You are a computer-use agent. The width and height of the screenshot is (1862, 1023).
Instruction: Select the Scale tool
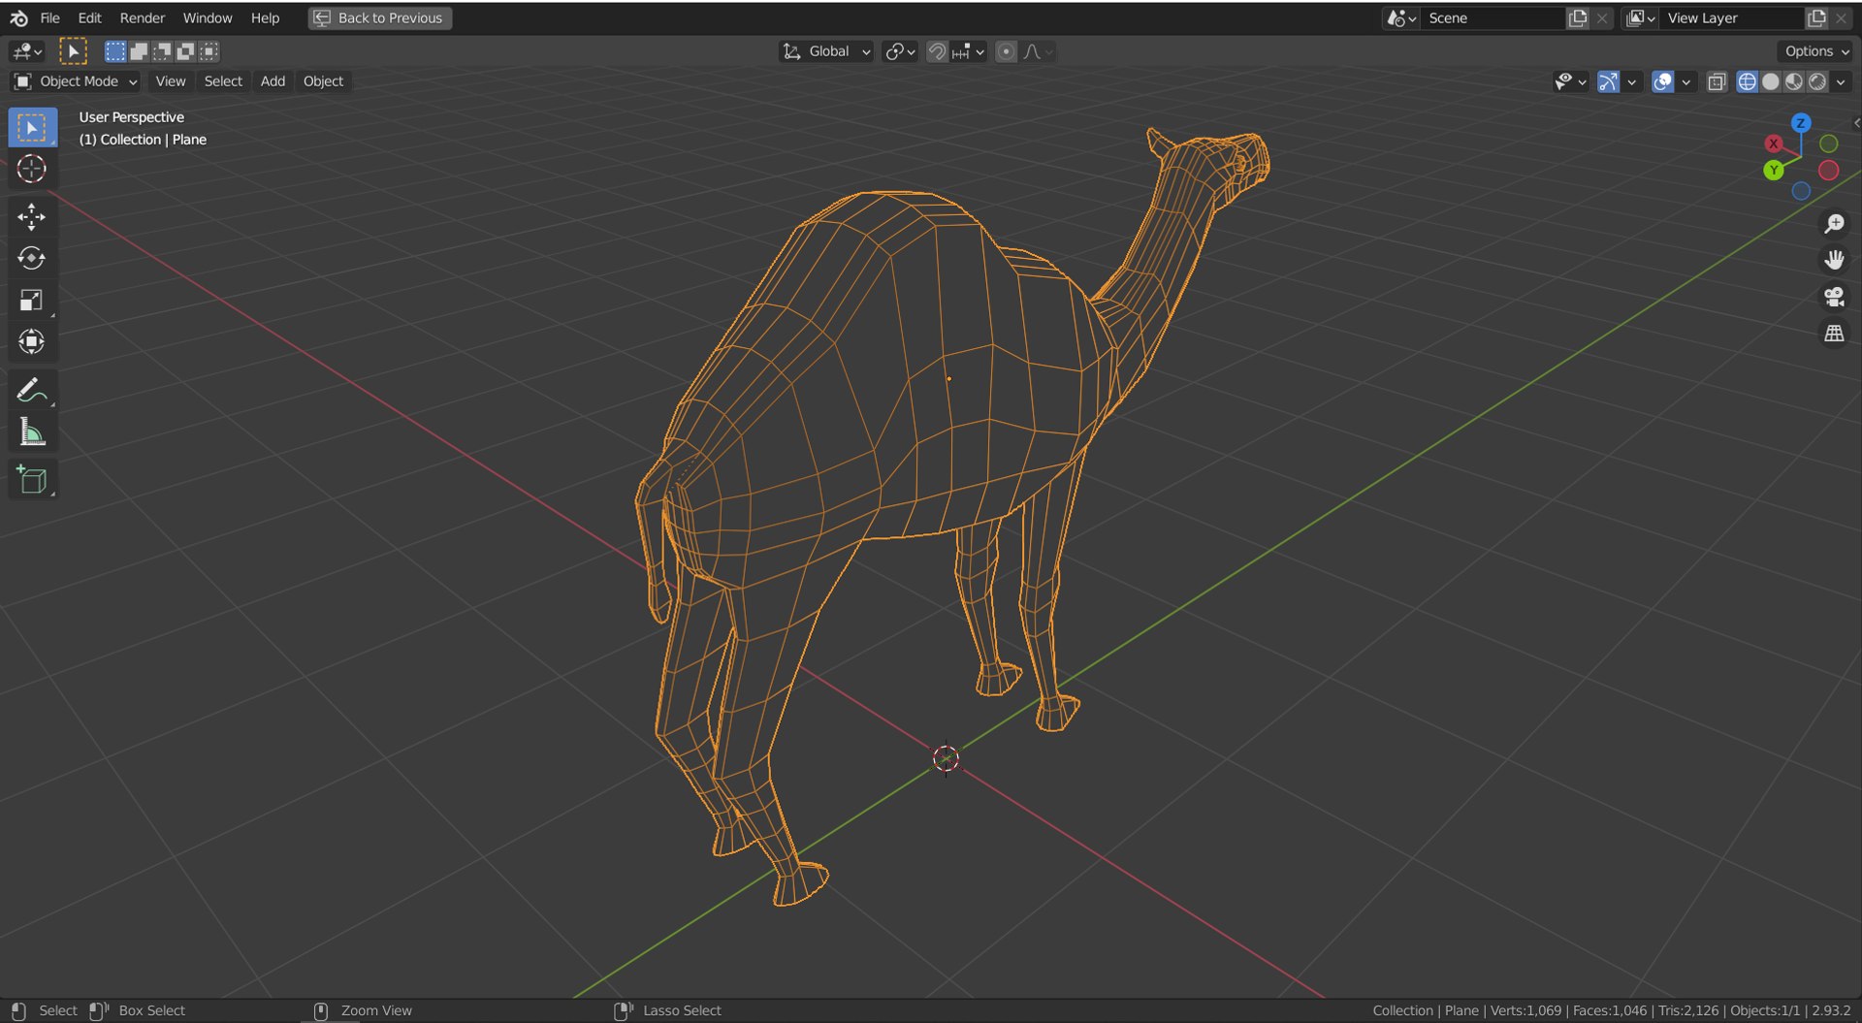click(x=32, y=301)
